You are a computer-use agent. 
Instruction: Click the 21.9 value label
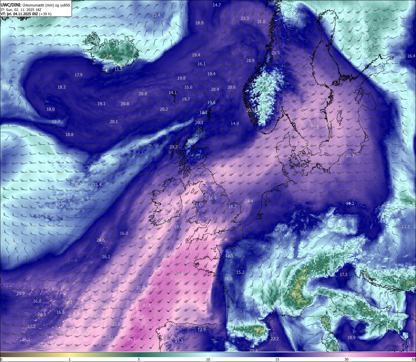point(250,60)
